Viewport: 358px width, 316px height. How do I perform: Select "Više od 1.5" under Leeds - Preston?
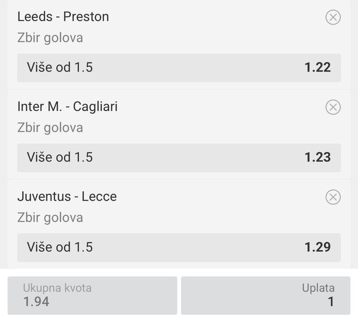pos(60,67)
